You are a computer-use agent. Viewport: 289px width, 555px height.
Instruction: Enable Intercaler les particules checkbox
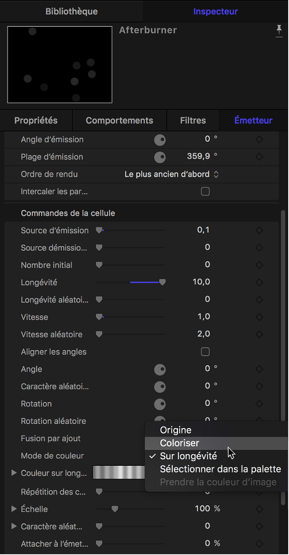(x=205, y=191)
